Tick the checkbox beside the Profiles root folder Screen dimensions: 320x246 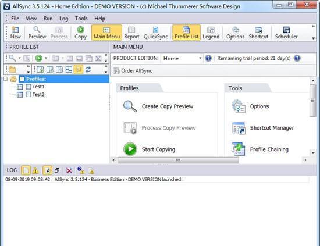pos(22,79)
